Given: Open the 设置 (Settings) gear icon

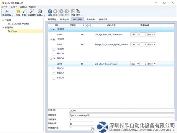Looking at the screenshot, I should pos(40,12).
